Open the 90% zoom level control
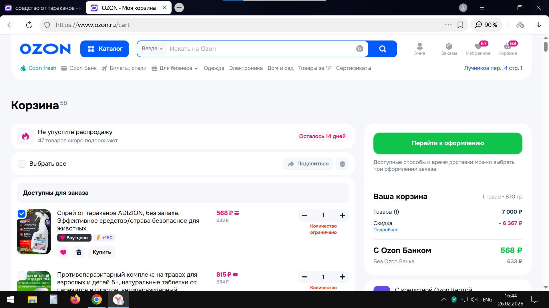Image resolution: width=549 pixels, height=308 pixels. 486,25
